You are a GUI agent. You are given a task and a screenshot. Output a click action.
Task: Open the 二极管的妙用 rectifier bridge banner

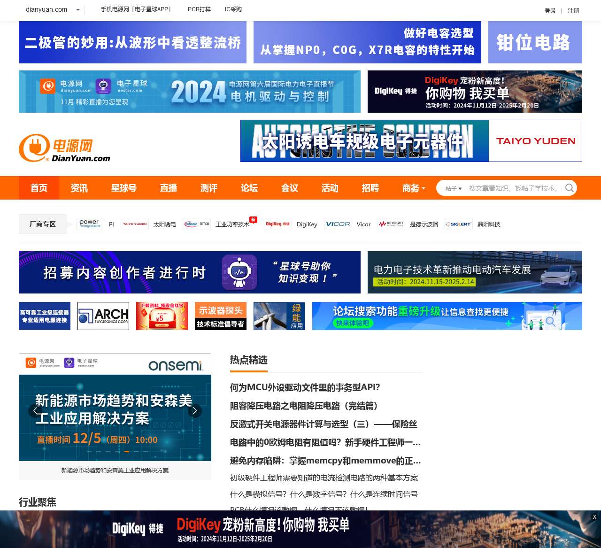pyautogui.click(x=132, y=42)
